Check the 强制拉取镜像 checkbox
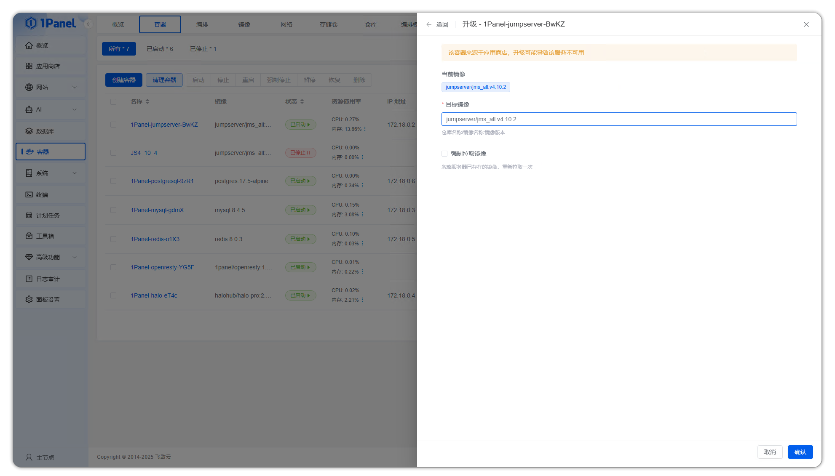Image resolution: width=835 pixels, height=476 pixels. tap(444, 154)
